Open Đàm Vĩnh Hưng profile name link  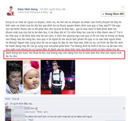click(x=28, y=9)
